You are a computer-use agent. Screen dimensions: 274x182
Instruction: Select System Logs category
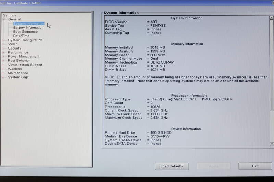point(18,77)
